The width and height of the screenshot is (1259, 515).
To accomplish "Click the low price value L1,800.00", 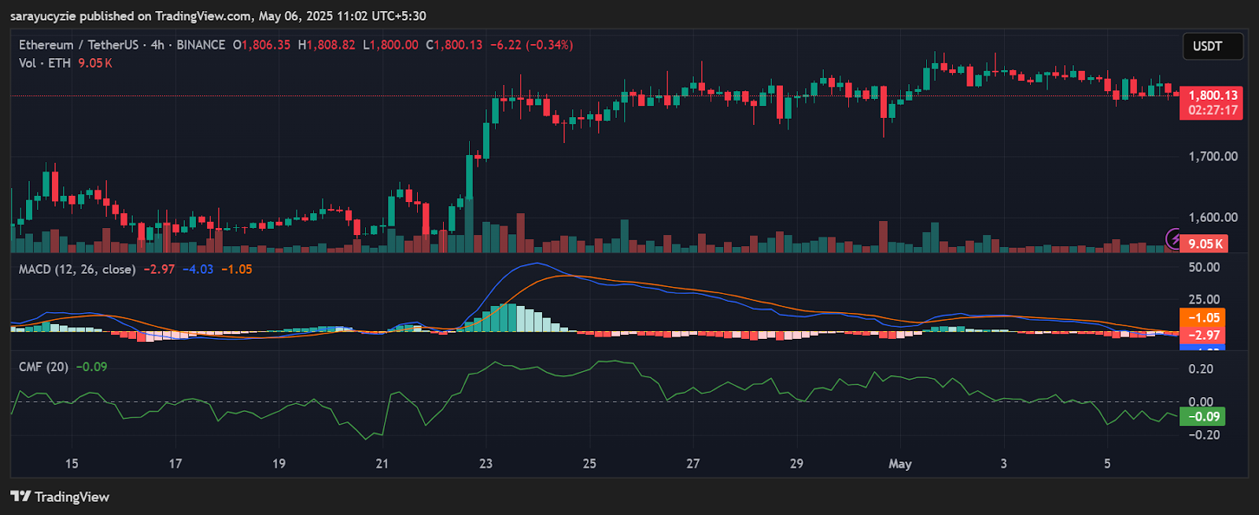I will pyautogui.click(x=391, y=45).
